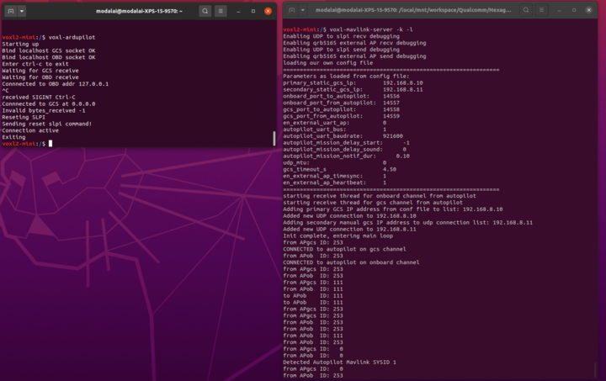606x381 pixels.
Task: Click 'Detected Autopilot Mavlink SYSID 1' line
Action: 339,362
